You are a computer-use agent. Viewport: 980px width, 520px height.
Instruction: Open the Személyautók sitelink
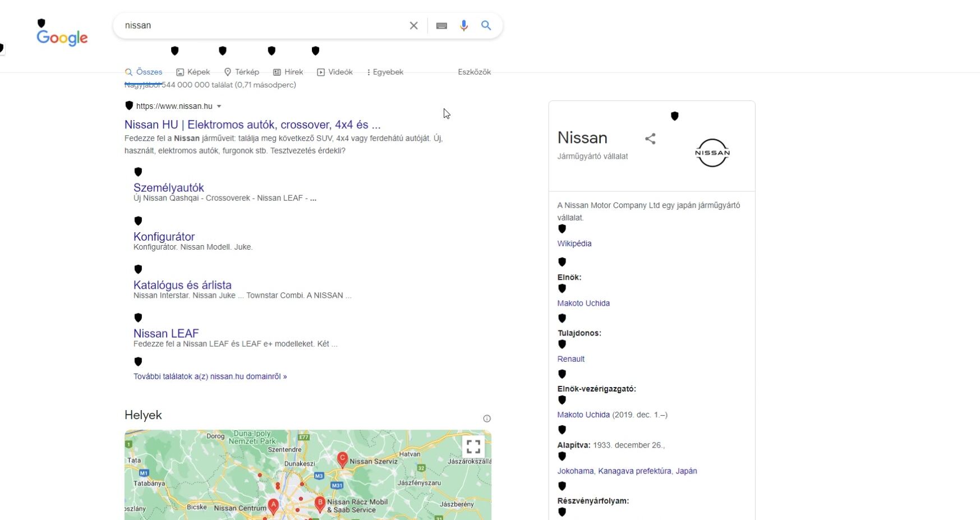click(169, 187)
